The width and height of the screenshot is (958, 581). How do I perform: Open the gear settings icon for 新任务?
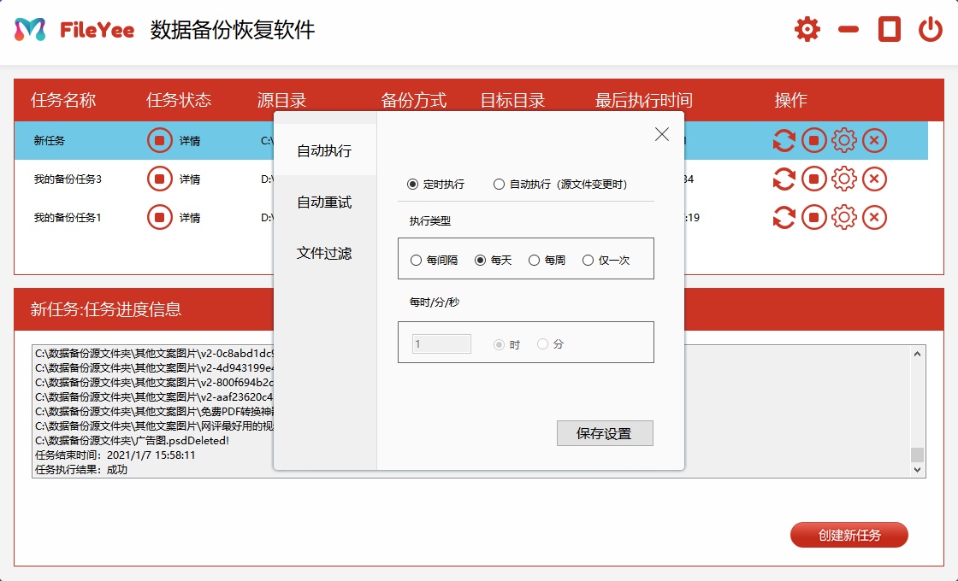coord(843,140)
